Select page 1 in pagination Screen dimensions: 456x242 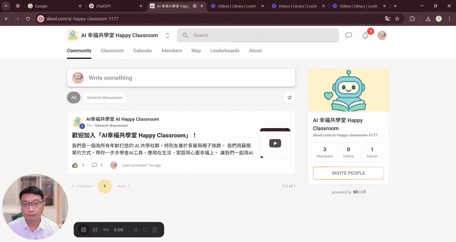click(x=105, y=186)
